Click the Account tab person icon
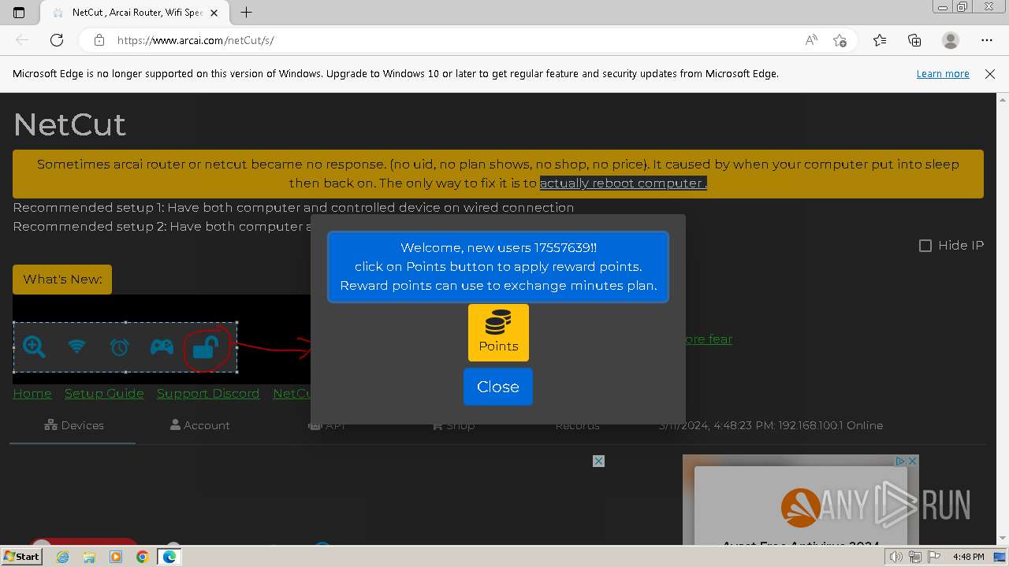This screenshot has width=1009, height=567. tap(175, 425)
